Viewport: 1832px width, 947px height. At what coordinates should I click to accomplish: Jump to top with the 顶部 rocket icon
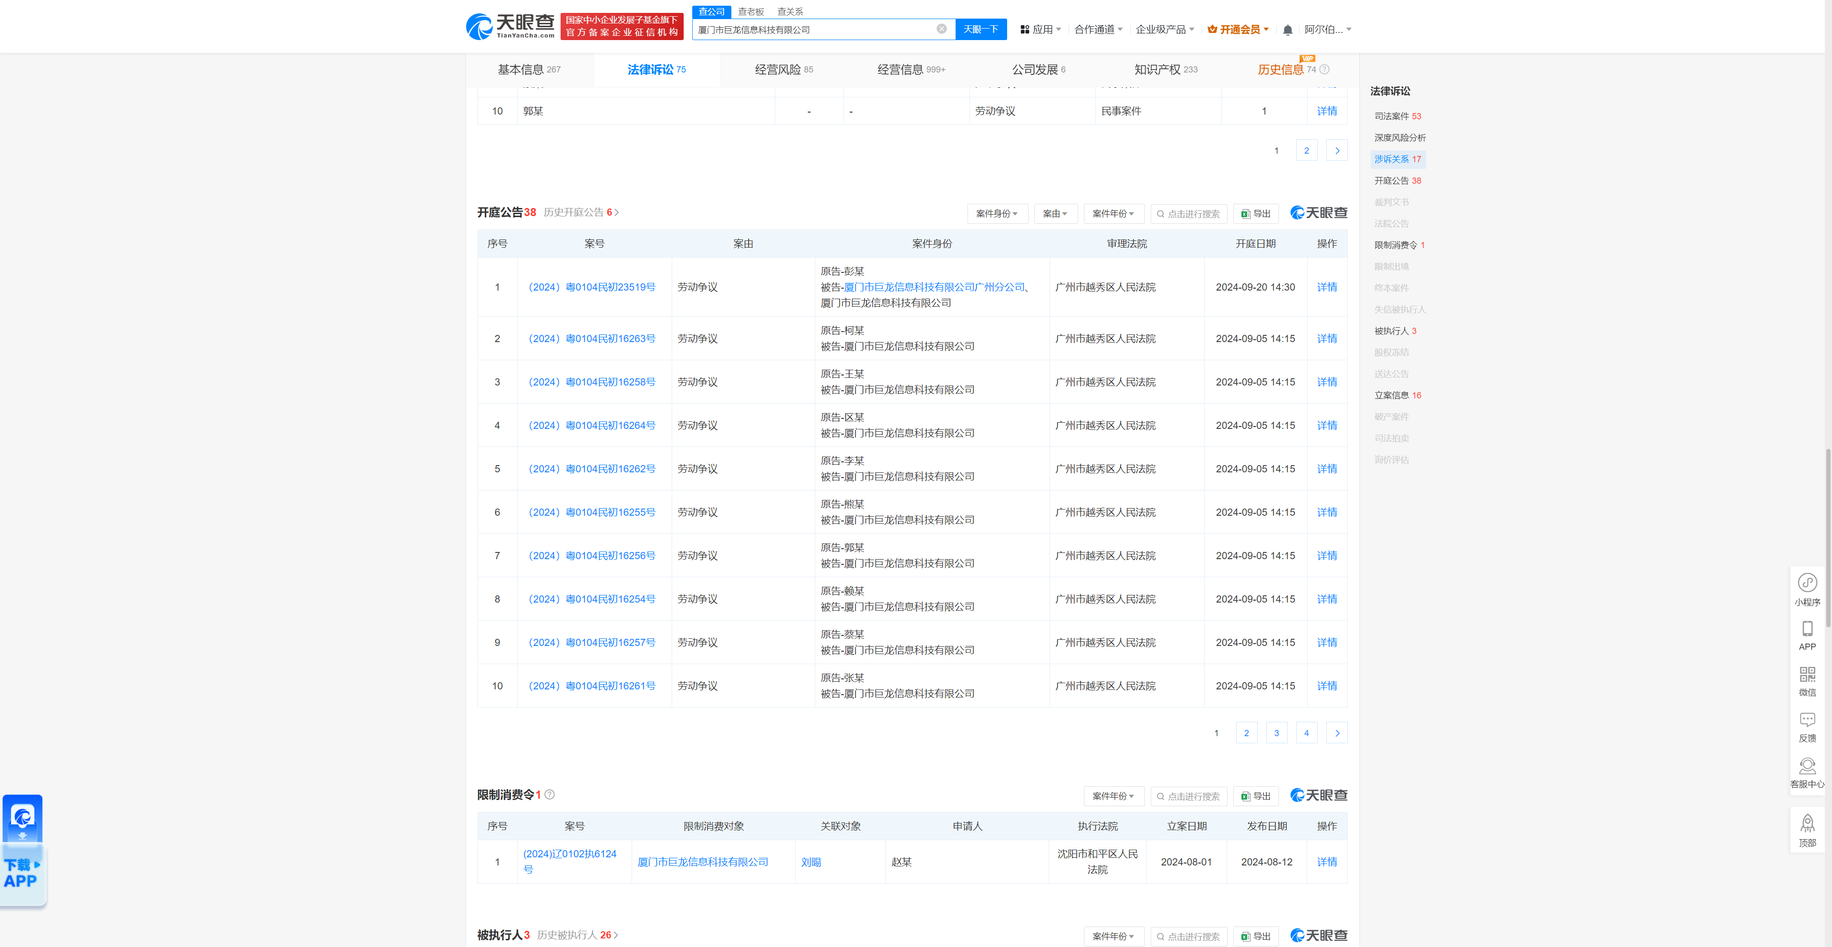coord(1807,831)
